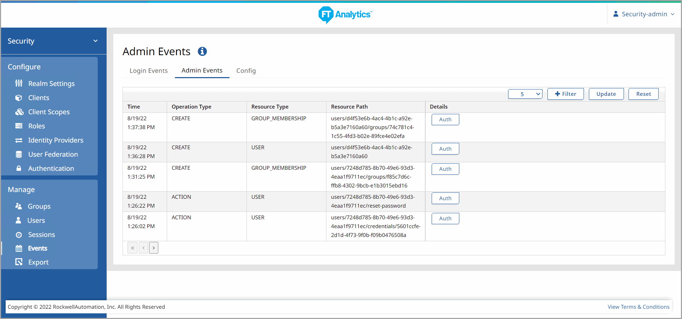Click the Filter button

[x=565, y=94]
